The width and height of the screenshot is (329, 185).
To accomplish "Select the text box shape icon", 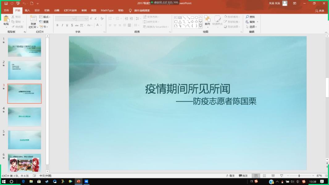I will [176, 18].
